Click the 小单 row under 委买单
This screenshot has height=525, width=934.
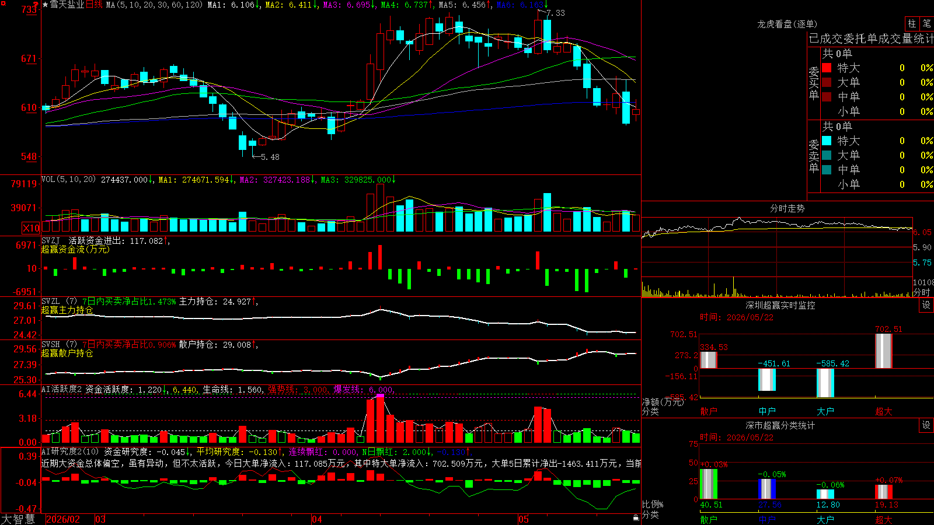click(877, 111)
